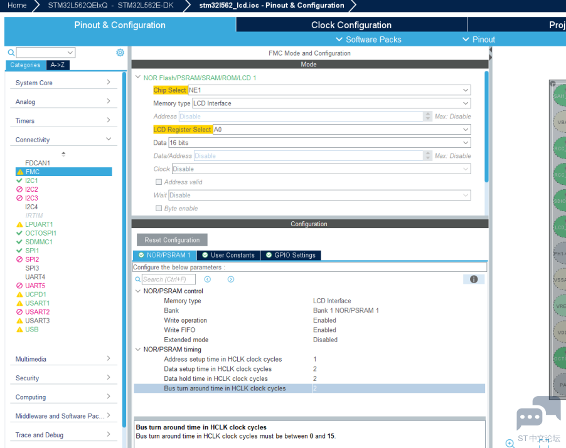Viewport: 566px width, 448px height.
Task: Click the information icon in configuration panel
Action: pyautogui.click(x=474, y=279)
